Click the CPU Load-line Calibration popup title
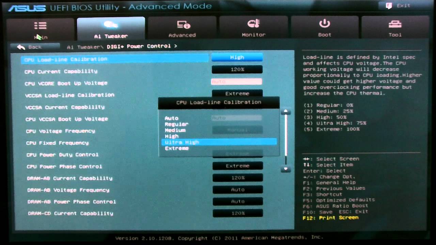This screenshot has width=436, height=245. 219,102
